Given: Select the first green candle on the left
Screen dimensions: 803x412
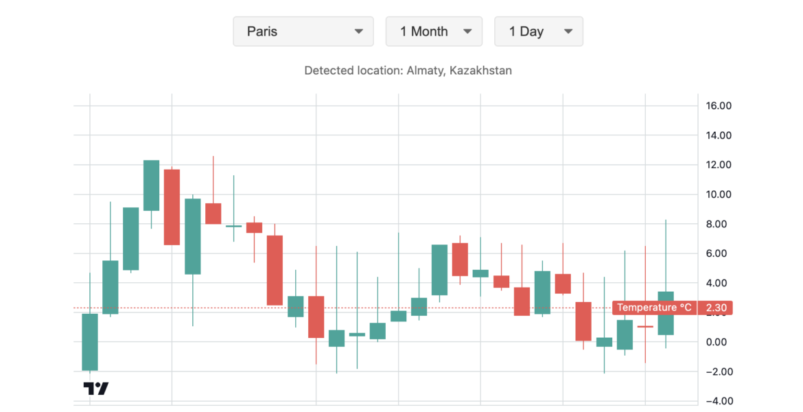Looking at the screenshot, I should (x=90, y=342).
